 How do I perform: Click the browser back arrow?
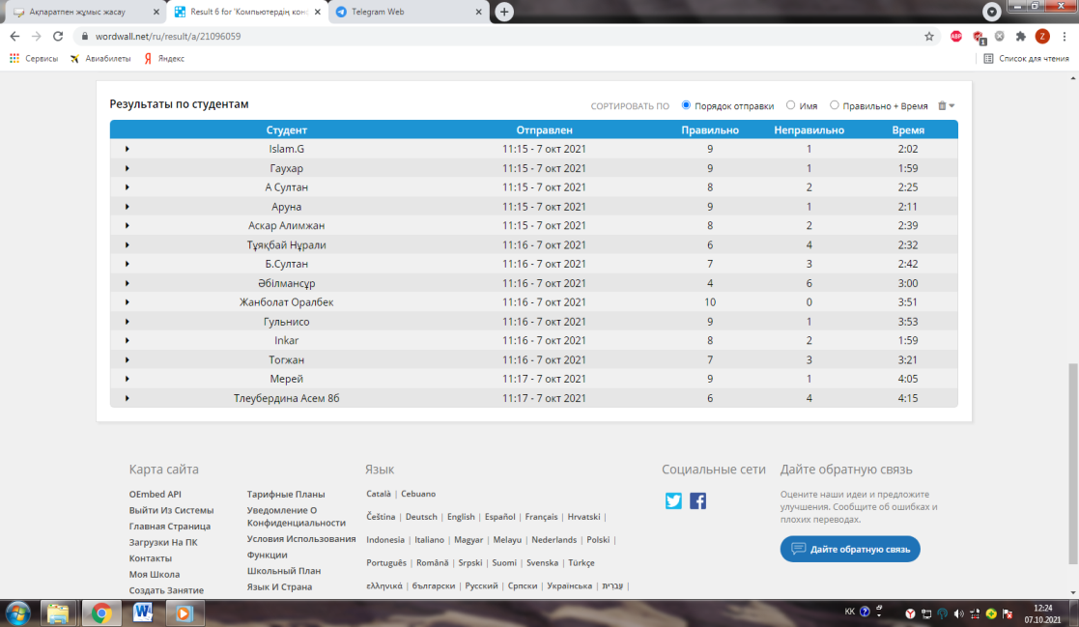(x=14, y=37)
